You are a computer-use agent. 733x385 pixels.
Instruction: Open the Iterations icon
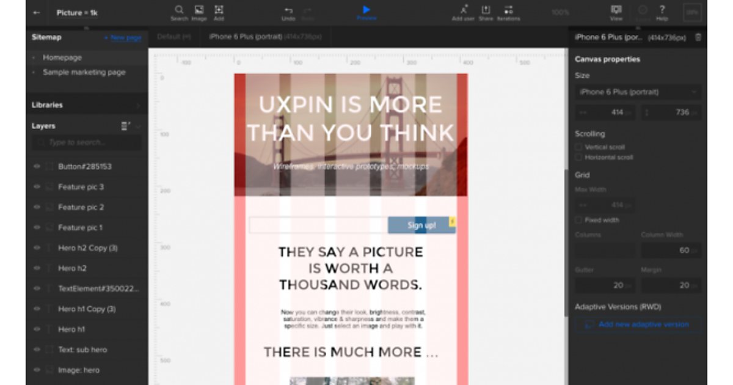508,10
